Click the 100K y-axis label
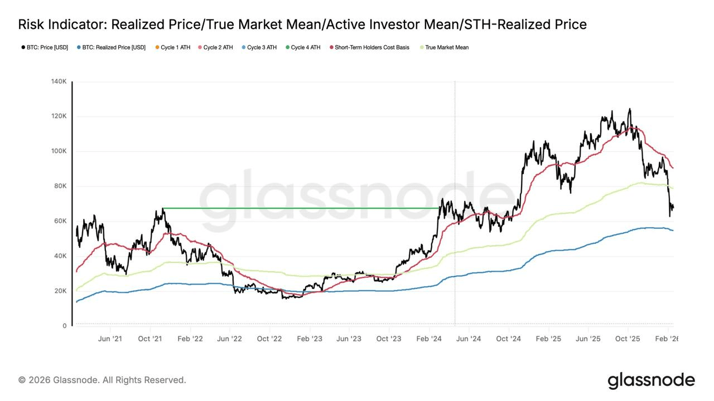 (x=59, y=151)
